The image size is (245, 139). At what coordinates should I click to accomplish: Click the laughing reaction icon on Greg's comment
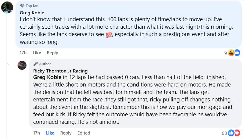pos(231,53)
